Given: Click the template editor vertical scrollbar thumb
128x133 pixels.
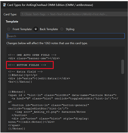Looking at the screenshot, I should click(123, 67).
